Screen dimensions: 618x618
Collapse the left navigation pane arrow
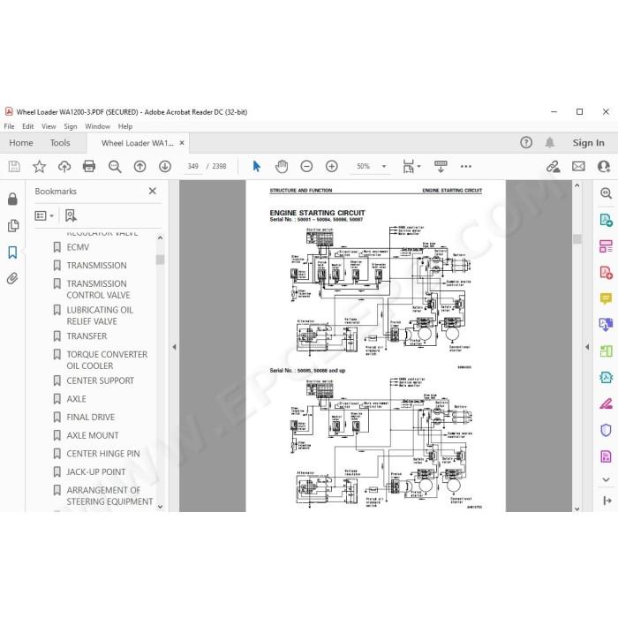click(x=174, y=347)
